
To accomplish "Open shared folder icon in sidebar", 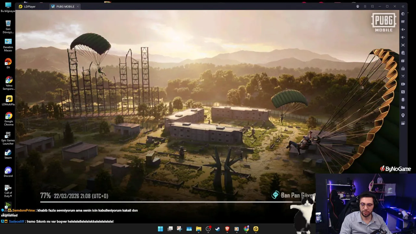I will tap(403, 107).
